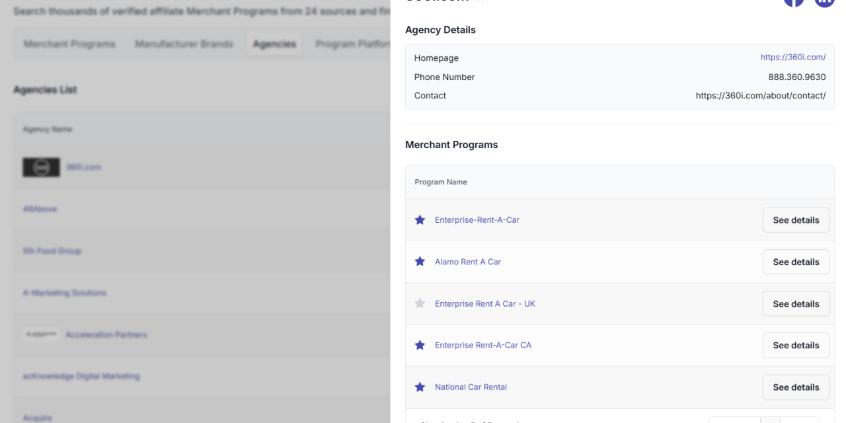Open the 5th Food Group agency
This screenshot has width=846, height=423.
(x=51, y=250)
